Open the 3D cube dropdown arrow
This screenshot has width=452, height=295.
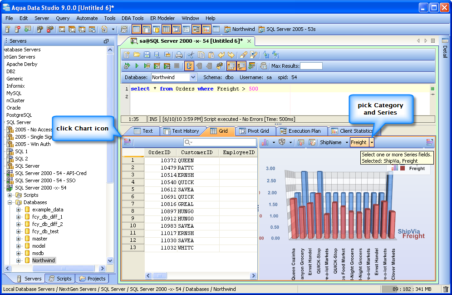click(x=290, y=142)
